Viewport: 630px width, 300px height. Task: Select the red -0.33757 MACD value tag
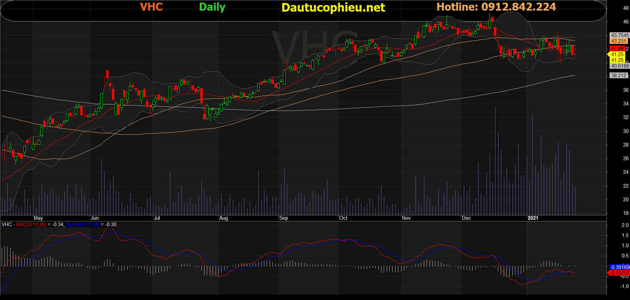tap(619, 273)
